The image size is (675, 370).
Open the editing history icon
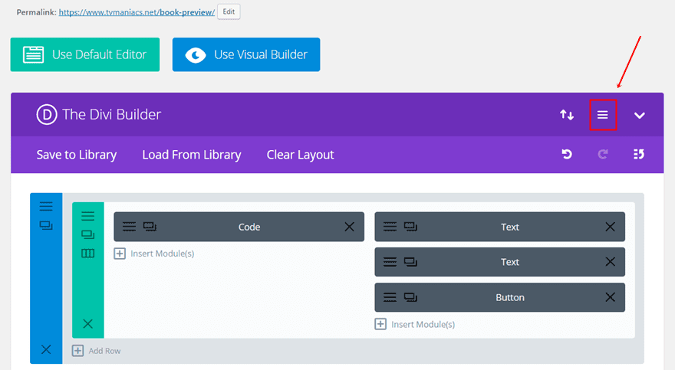click(x=639, y=154)
